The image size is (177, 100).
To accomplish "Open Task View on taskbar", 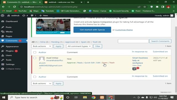I will click(x=76, y=97).
